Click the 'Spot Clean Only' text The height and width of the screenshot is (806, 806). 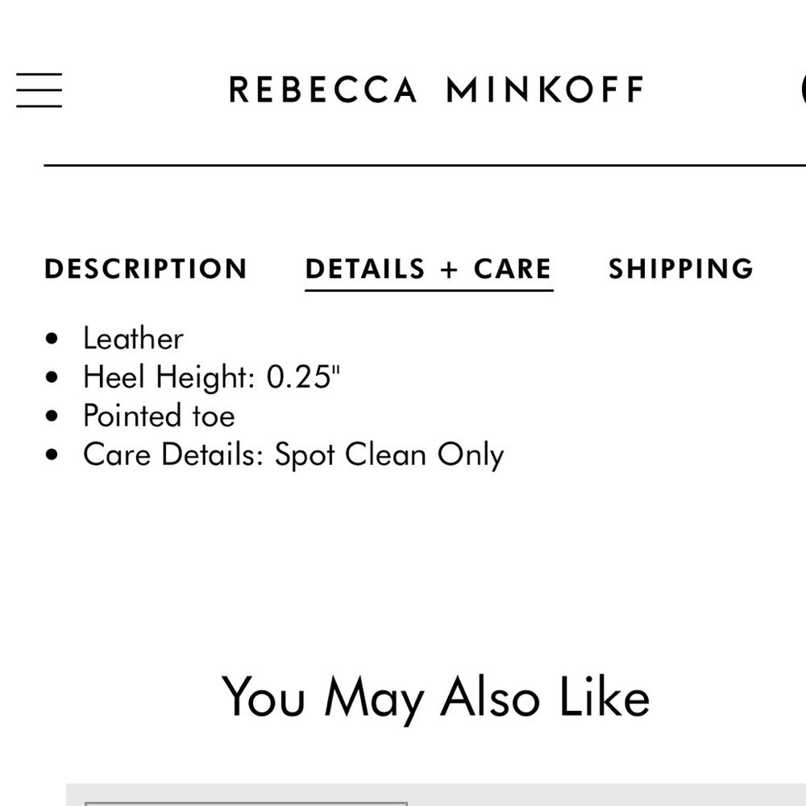click(x=389, y=455)
